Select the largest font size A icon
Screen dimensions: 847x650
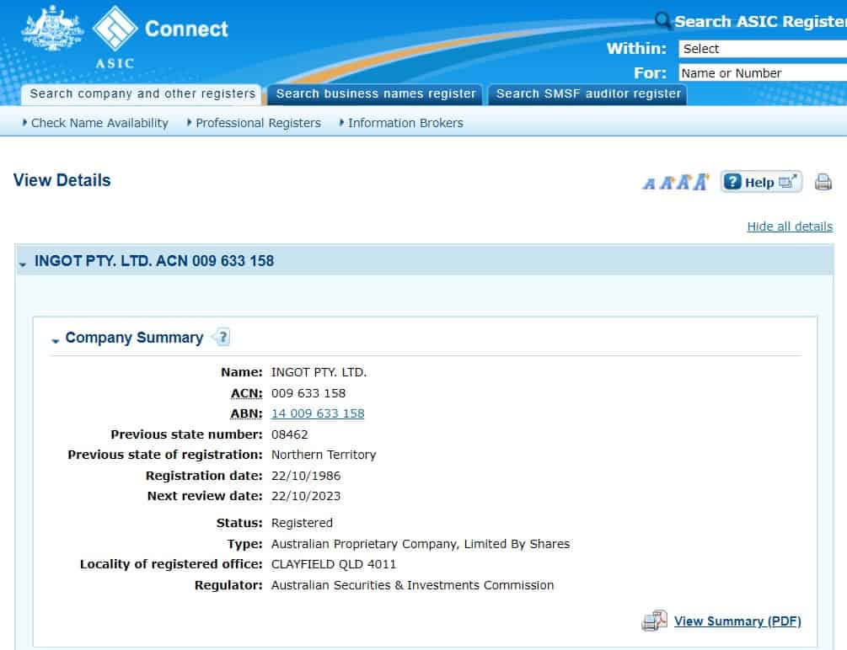pyautogui.click(x=701, y=181)
